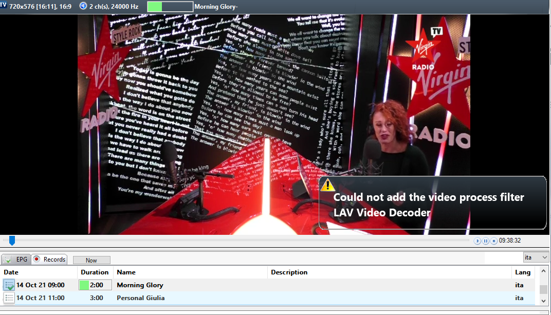Click the list icon on the Personal Giulia row
Image resolution: width=551 pixels, height=315 pixels.
(9, 298)
